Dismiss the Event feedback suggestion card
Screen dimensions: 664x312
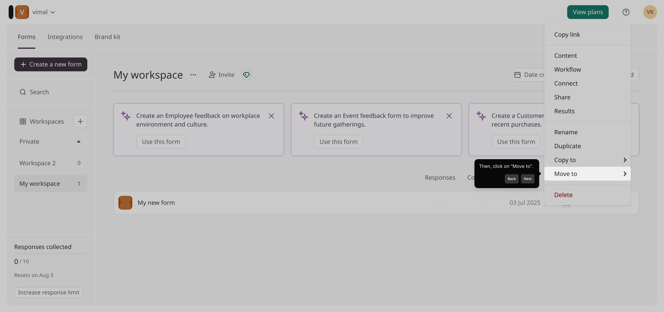coord(449,116)
